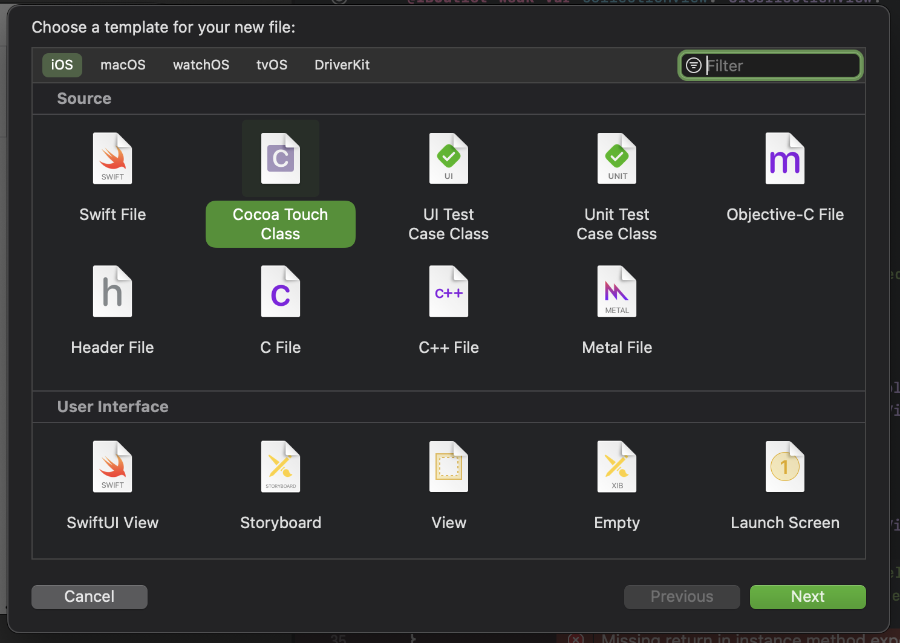Select the Unit Test Case Class icon
Image resolution: width=900 pixels, height=643 pixels.
(617, 158)
